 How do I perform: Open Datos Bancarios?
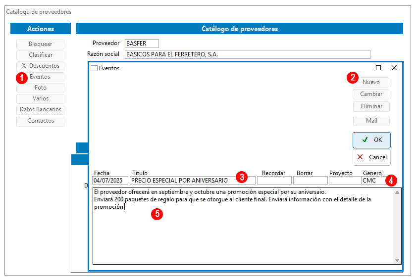(40, 109)
